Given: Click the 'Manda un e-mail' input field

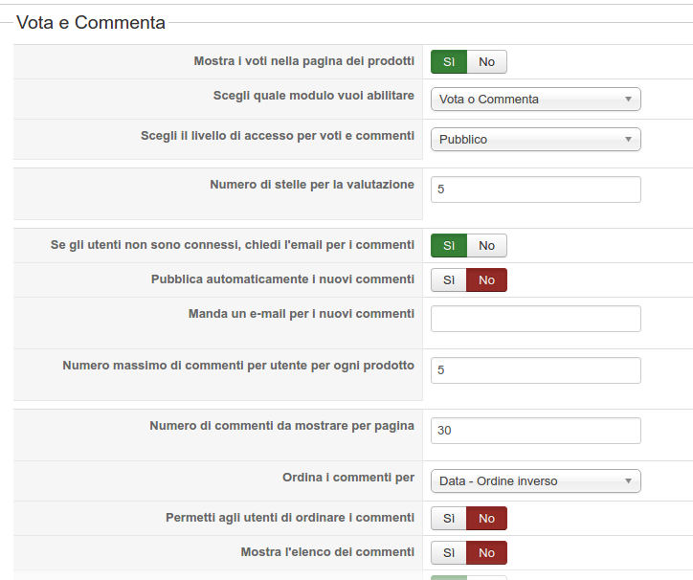Looking at the screenshot, I should 535,319.
